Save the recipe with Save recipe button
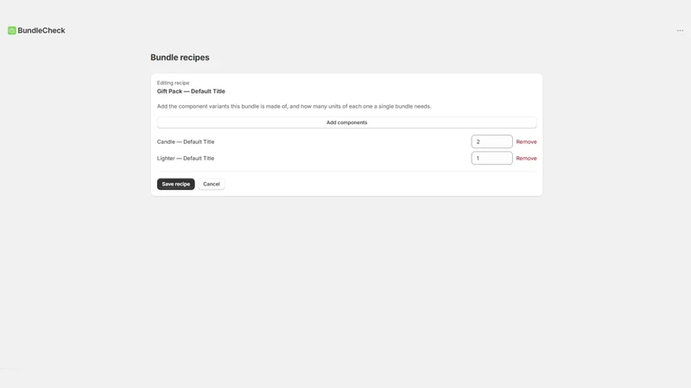 [x=176, y=184]
